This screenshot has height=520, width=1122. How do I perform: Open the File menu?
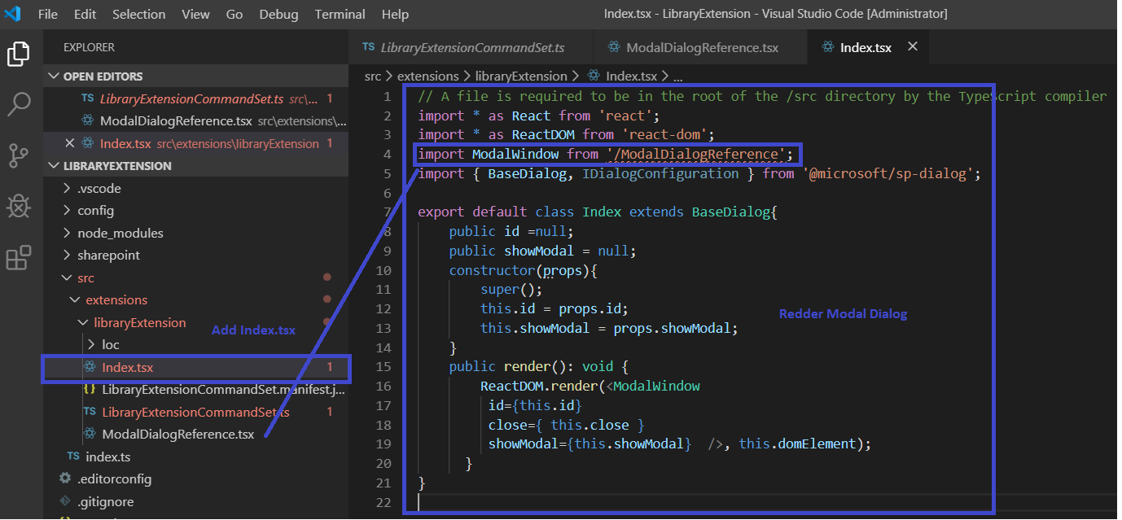tap(48, 15)
